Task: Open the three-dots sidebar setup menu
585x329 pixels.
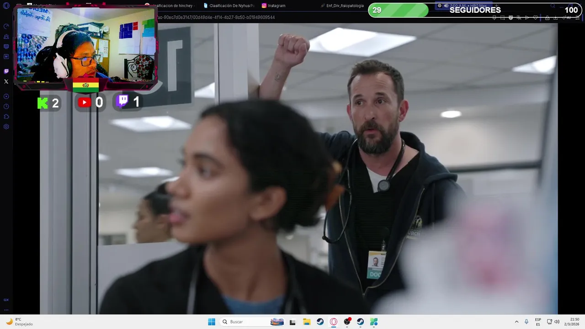Action: click(x=6, y=309)
